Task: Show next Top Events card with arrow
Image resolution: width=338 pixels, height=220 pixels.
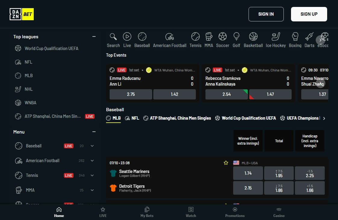Action: 321,83
